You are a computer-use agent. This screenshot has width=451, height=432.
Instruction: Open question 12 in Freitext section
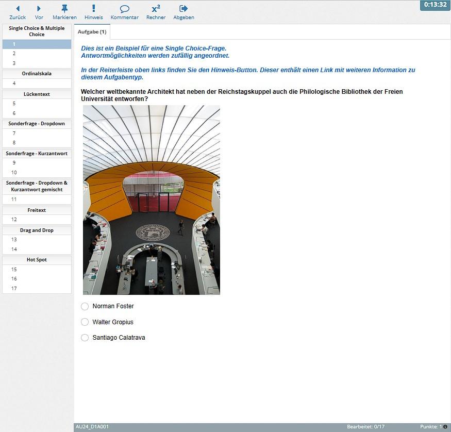point(37,220)
